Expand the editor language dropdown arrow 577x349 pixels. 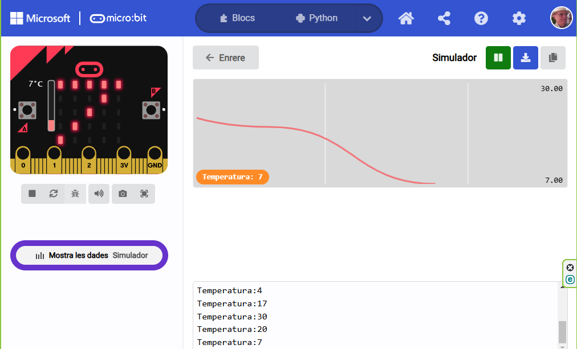point(367,18)
